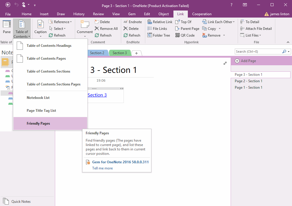This screenshot has width=292, height=206.
Task: Select Page Title Tag List entry
Action: tap(50, 111)
